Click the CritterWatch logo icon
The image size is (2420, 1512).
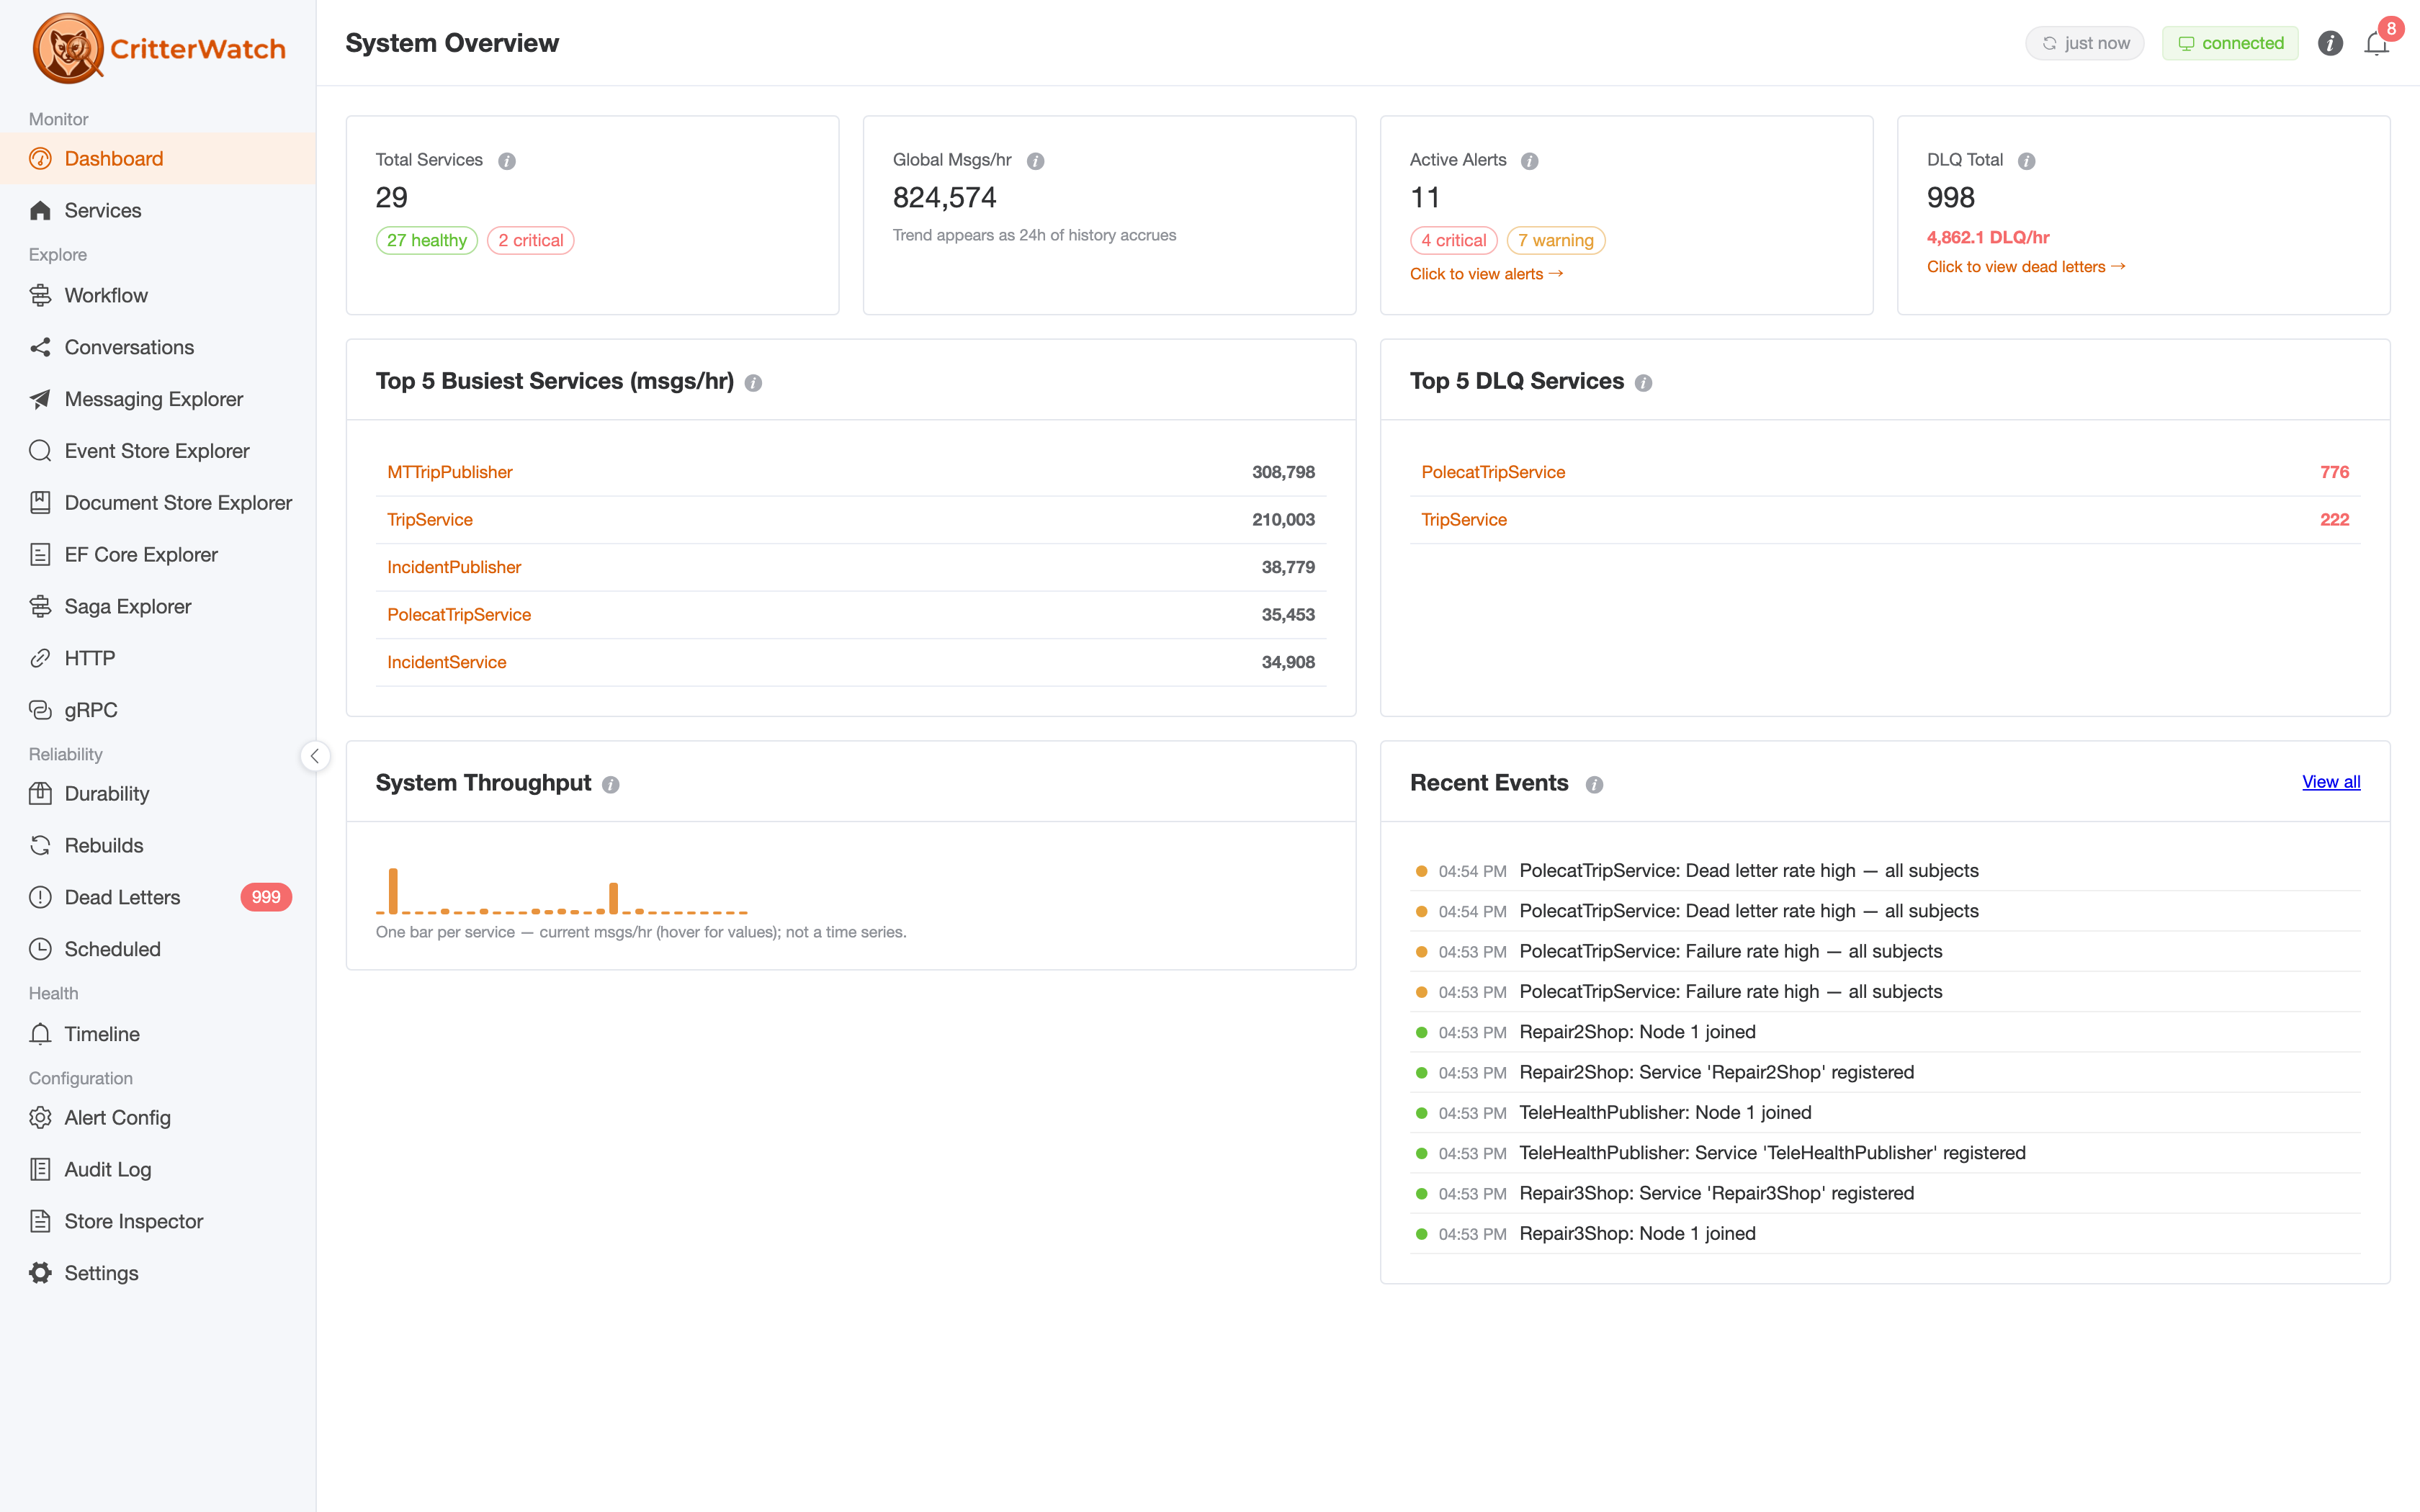(68, 47)
